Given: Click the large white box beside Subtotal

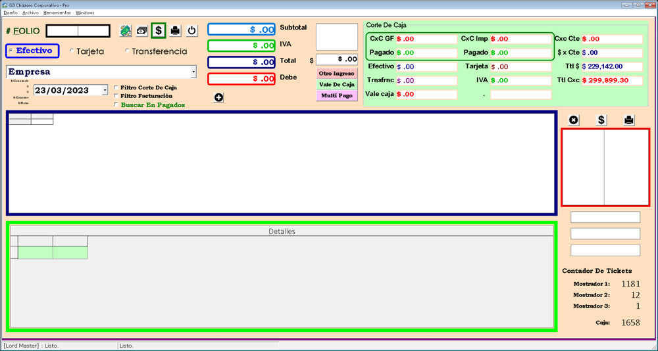Looking at the screenshot, I should [336, 37].
